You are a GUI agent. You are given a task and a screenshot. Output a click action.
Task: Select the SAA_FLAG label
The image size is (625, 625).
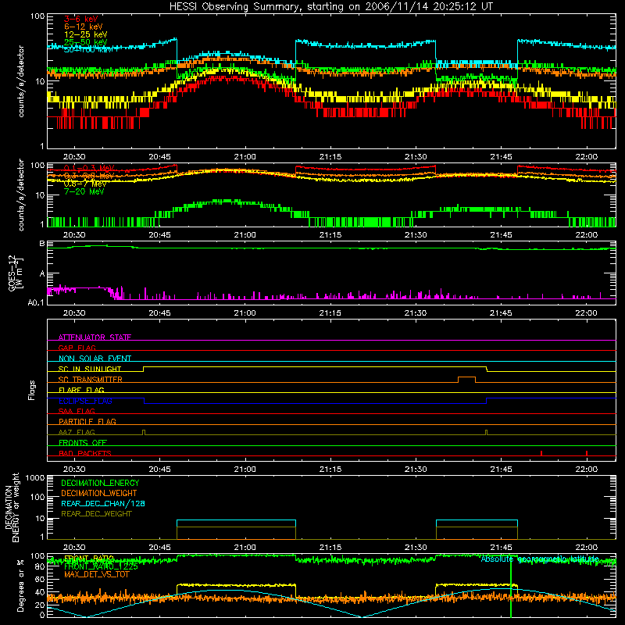[x=77, y=411]
